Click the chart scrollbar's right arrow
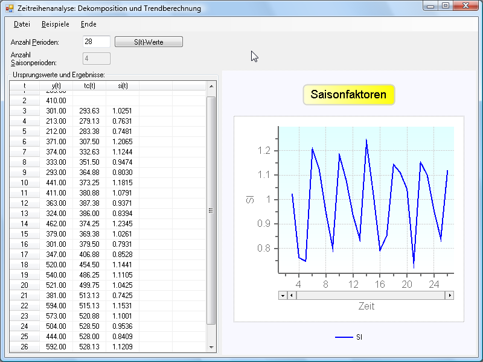This screenshot has height=362, width=483. [449, 296]
